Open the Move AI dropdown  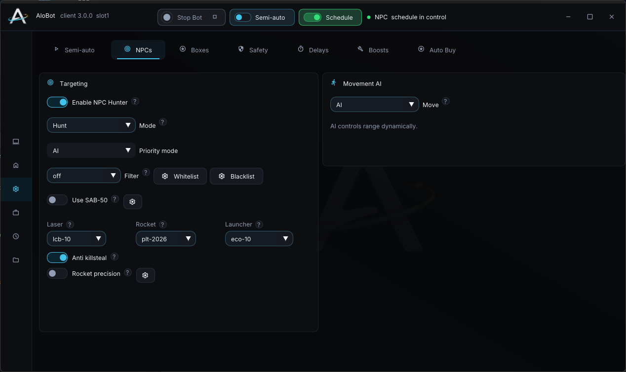pos(375,105)
